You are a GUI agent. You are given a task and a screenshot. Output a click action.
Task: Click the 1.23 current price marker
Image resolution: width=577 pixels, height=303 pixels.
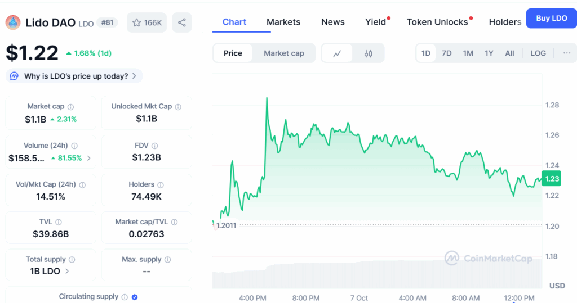tap(551, 178)
